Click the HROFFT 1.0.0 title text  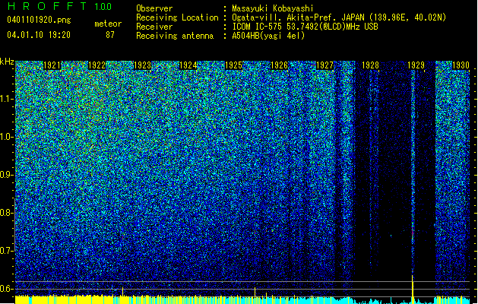59,6
